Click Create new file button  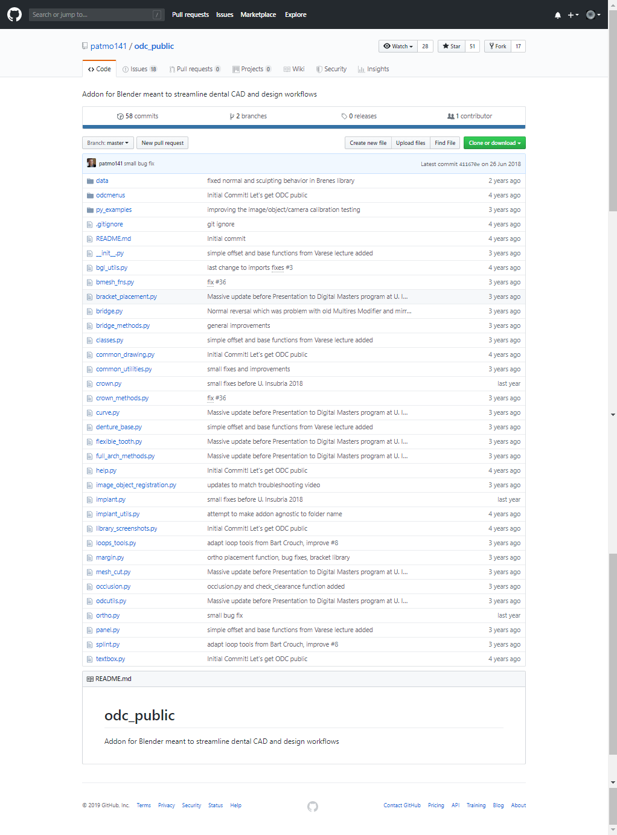click(368, 143)
